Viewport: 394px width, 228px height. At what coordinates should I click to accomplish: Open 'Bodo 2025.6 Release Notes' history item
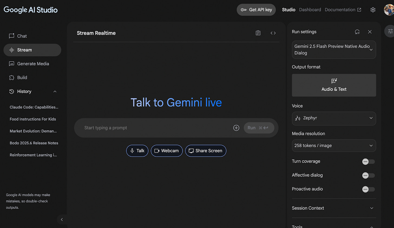[x=34, y=143]
